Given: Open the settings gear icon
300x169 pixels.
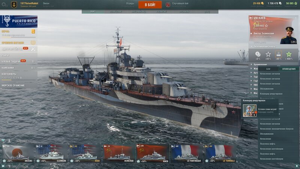Looking at the screenshot, I should tap(4, 5).
